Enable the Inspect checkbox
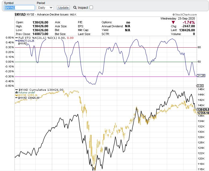The width and height of the screenshot is (209, 171). pos(91,7)
